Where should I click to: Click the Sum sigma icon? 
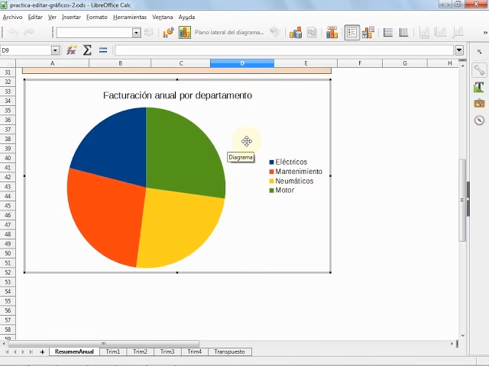[87, 50]
